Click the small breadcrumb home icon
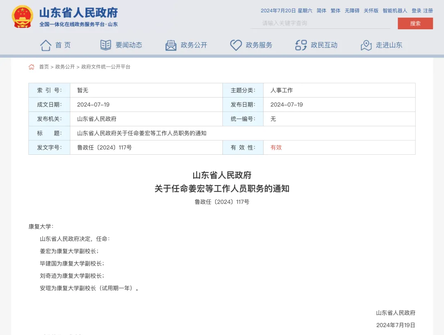 (x=32, y=67)
